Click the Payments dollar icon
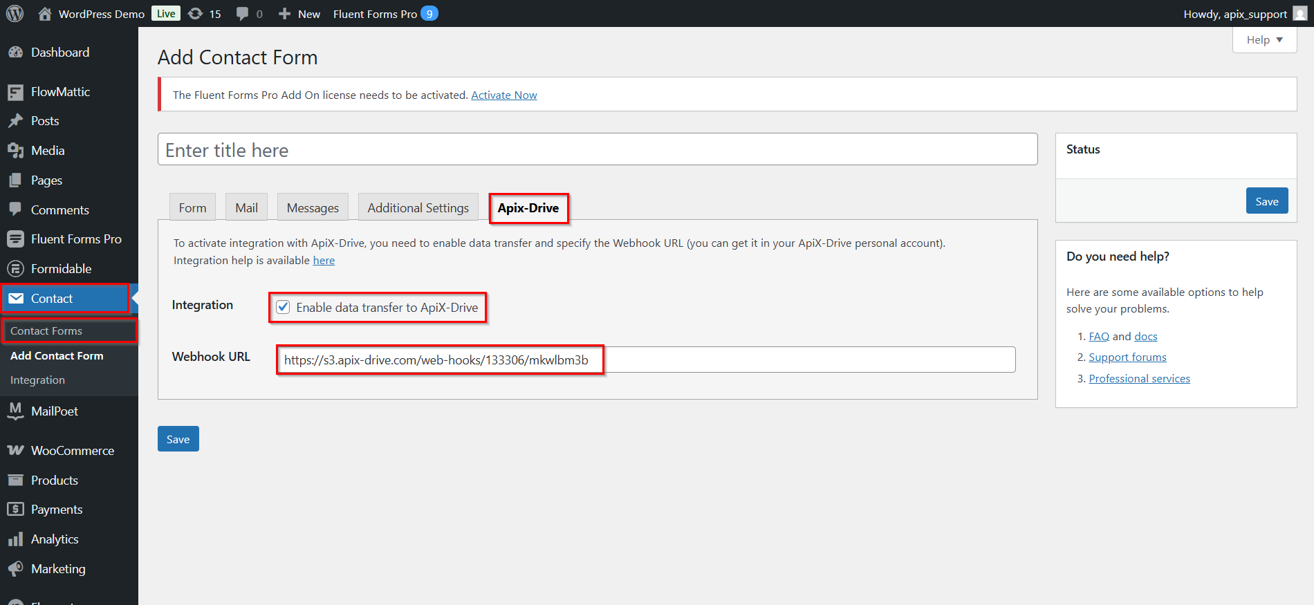The width and height of the screenshot is (1314, 605). (x=15, y=510)
